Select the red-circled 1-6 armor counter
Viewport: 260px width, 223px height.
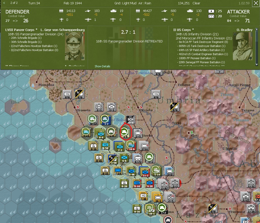click(x=125, y=133)
